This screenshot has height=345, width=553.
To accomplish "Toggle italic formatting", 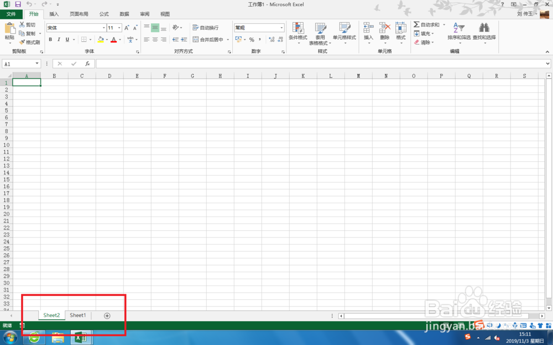I will click(x=58, y=39).
